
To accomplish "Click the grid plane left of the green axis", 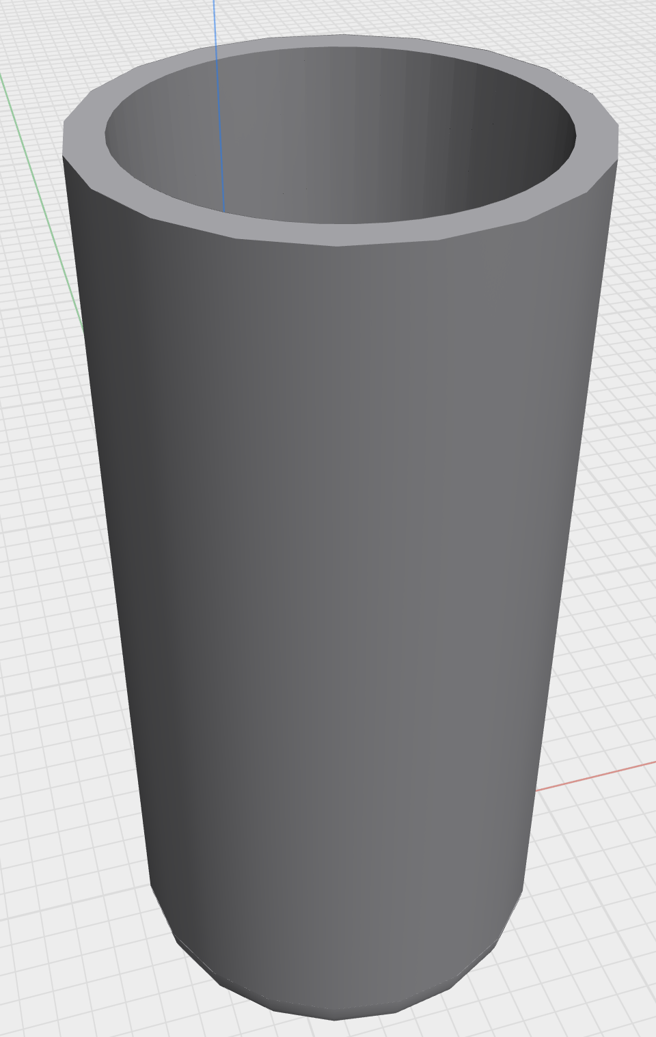I will (20, 273).
